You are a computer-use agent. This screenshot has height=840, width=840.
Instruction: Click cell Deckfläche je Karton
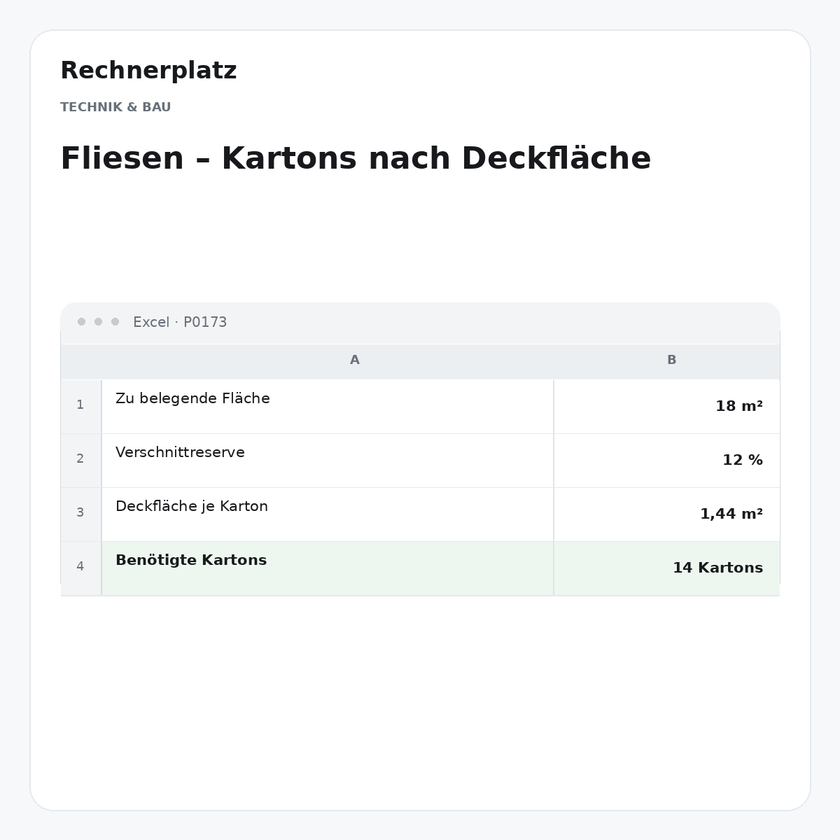click(328, 514)
